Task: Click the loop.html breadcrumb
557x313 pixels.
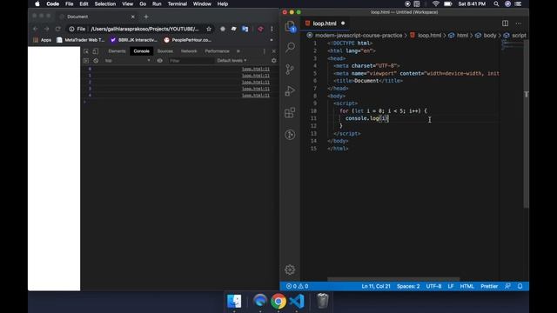Action: (x=426, y=36)
